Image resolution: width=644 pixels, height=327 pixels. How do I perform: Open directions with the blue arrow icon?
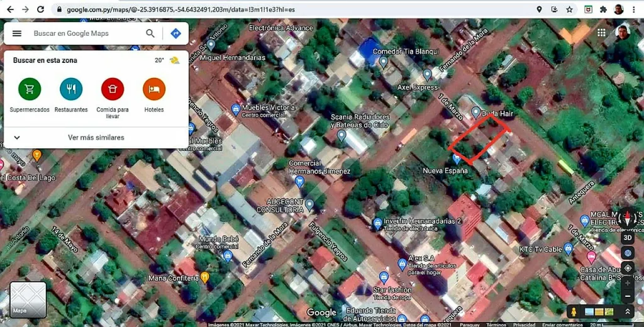tap(176, 33)
